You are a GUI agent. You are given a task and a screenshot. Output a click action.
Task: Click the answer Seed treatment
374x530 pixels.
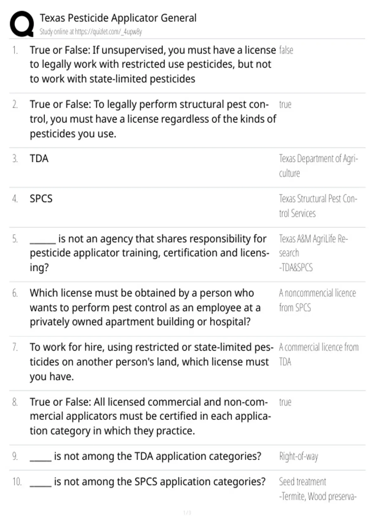302,482
